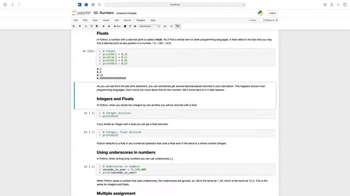Open the Help menu
Image resolution: width=350 pixels, height=196 pixels.
click(153, 20)
